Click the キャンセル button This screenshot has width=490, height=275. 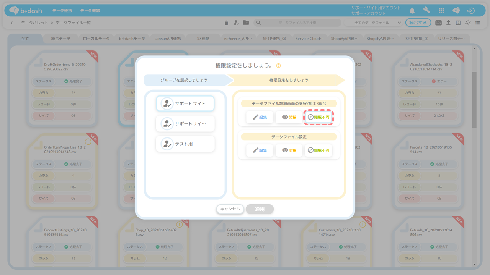pos(230,209)
